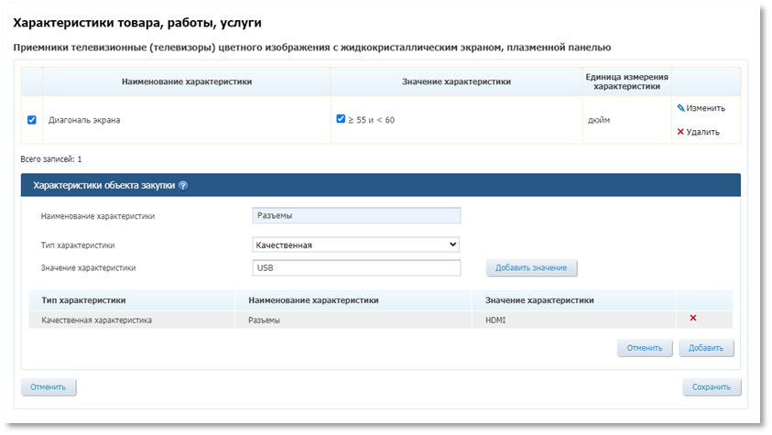The image size is (772, 435).
Task: Remove HDMI value with red X icon
Action: point(693,318)
